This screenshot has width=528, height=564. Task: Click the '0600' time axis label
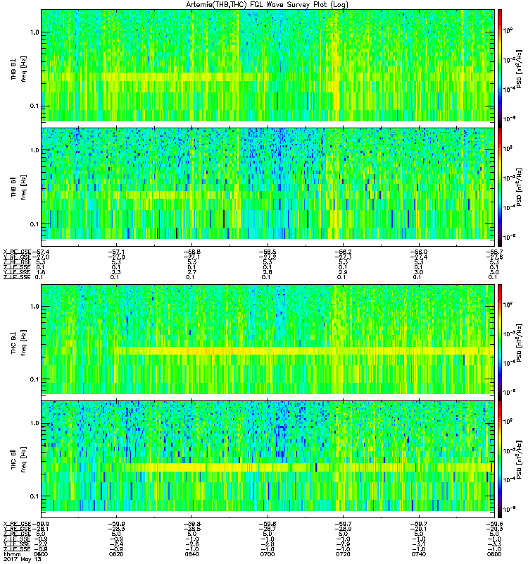40,554
